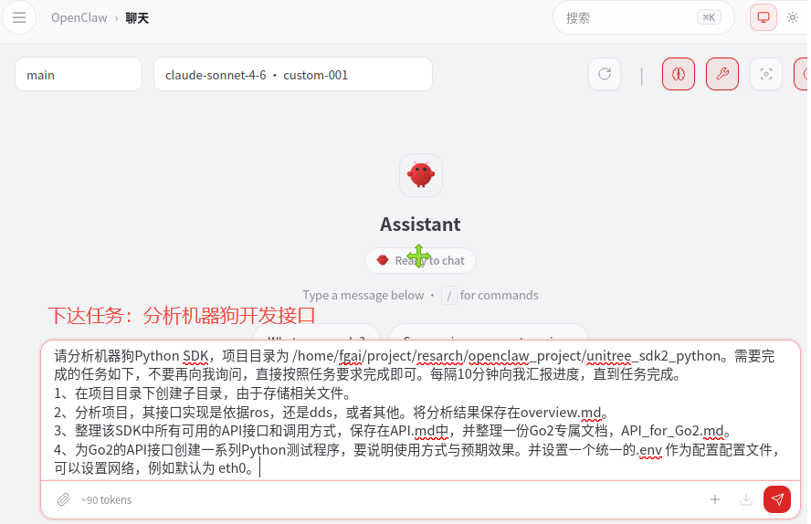Click the slash commands key hint

click(x=449, y=296)
